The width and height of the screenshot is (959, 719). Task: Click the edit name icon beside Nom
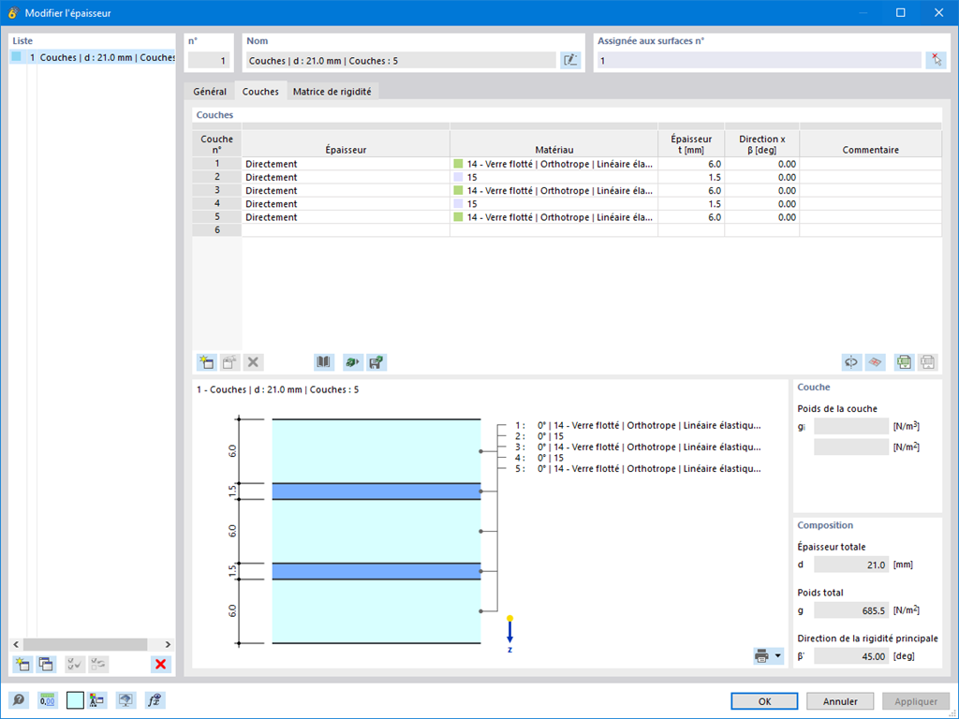(x=570, y=60)
